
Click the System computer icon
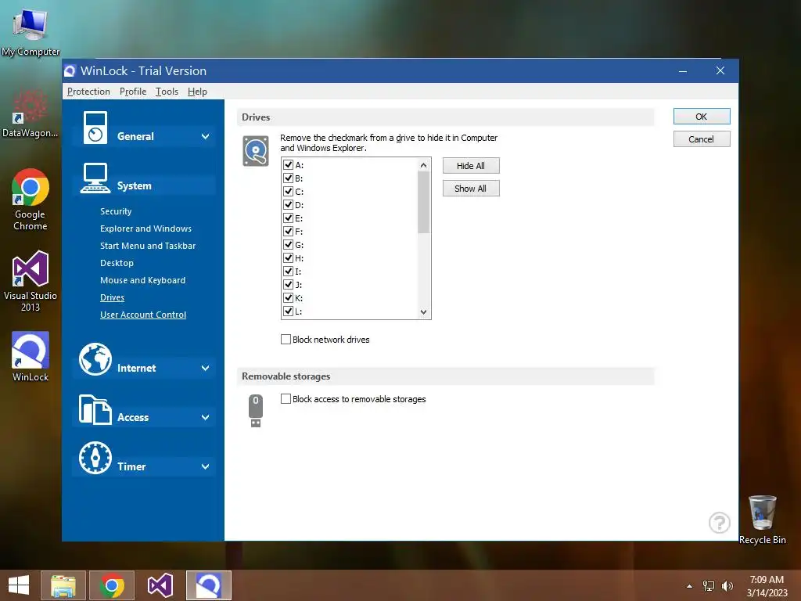(95, 178)
